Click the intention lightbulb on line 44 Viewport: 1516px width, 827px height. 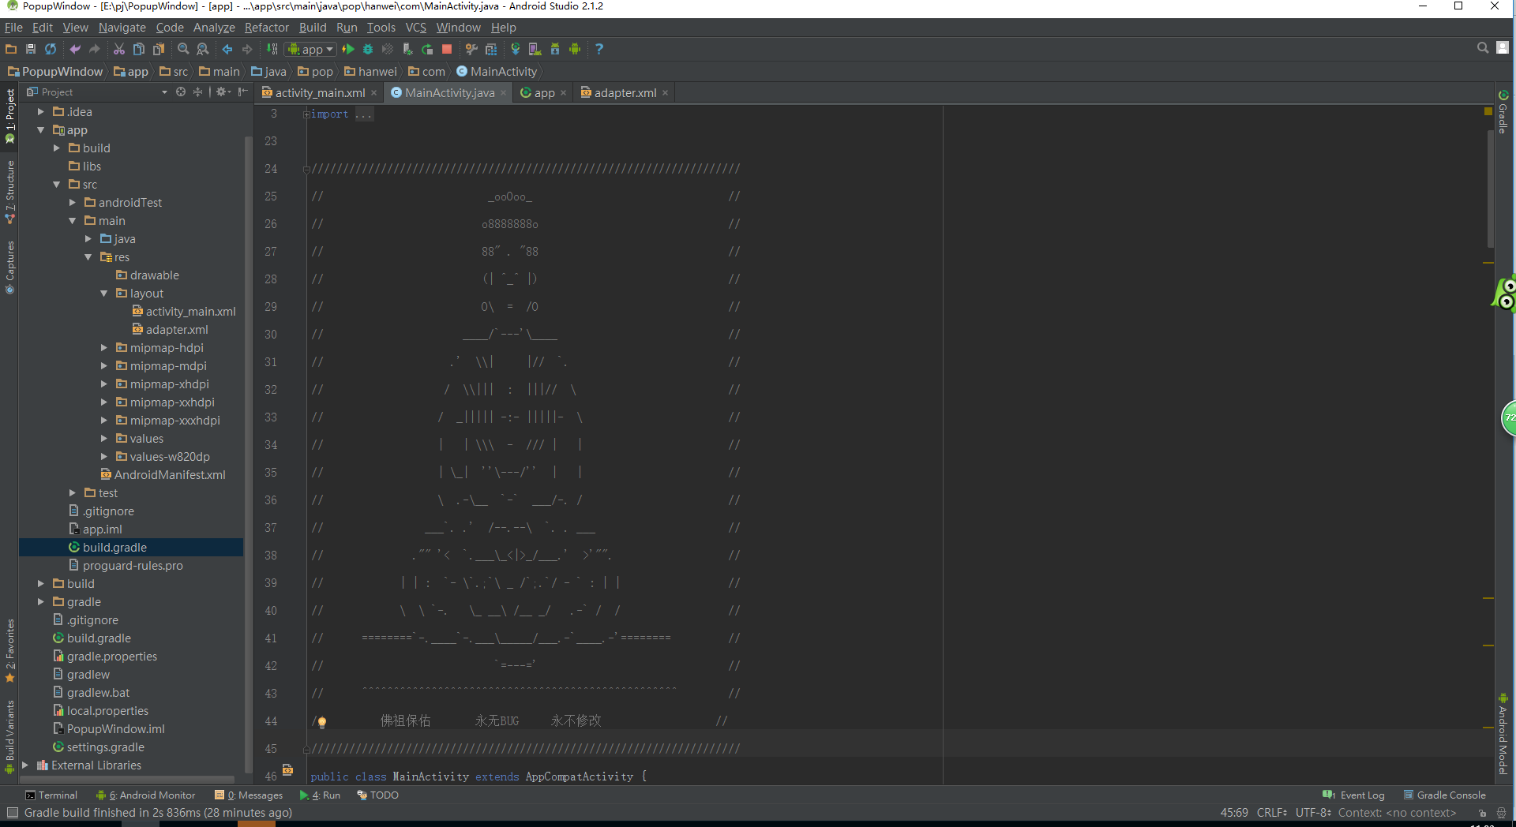point(322,722)
